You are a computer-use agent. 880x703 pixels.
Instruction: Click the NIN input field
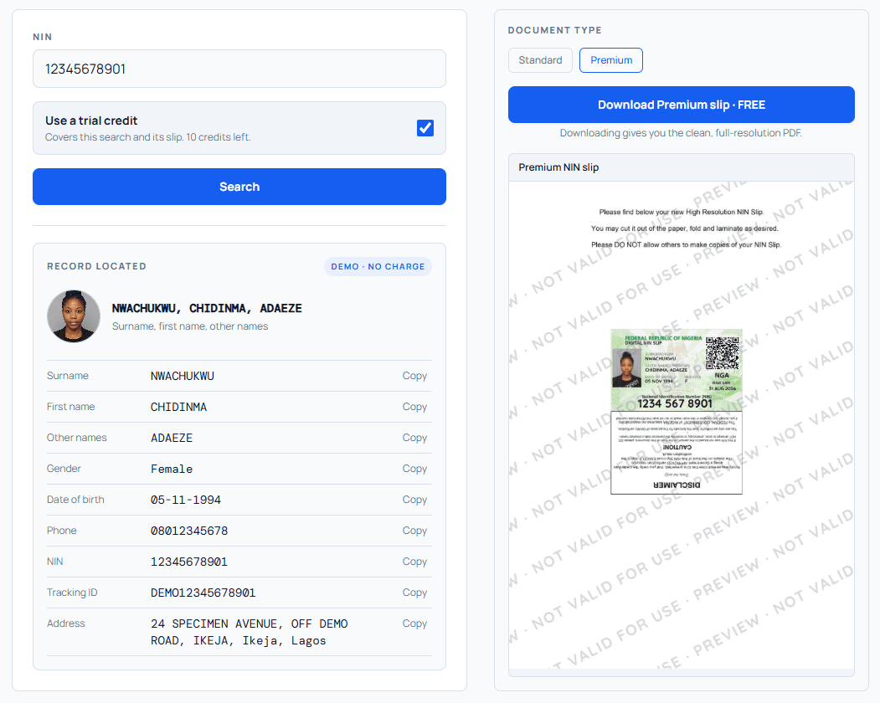(239, 69)
